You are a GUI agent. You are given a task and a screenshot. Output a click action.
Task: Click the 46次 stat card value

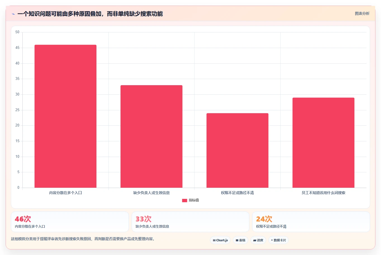click(23, 219)
